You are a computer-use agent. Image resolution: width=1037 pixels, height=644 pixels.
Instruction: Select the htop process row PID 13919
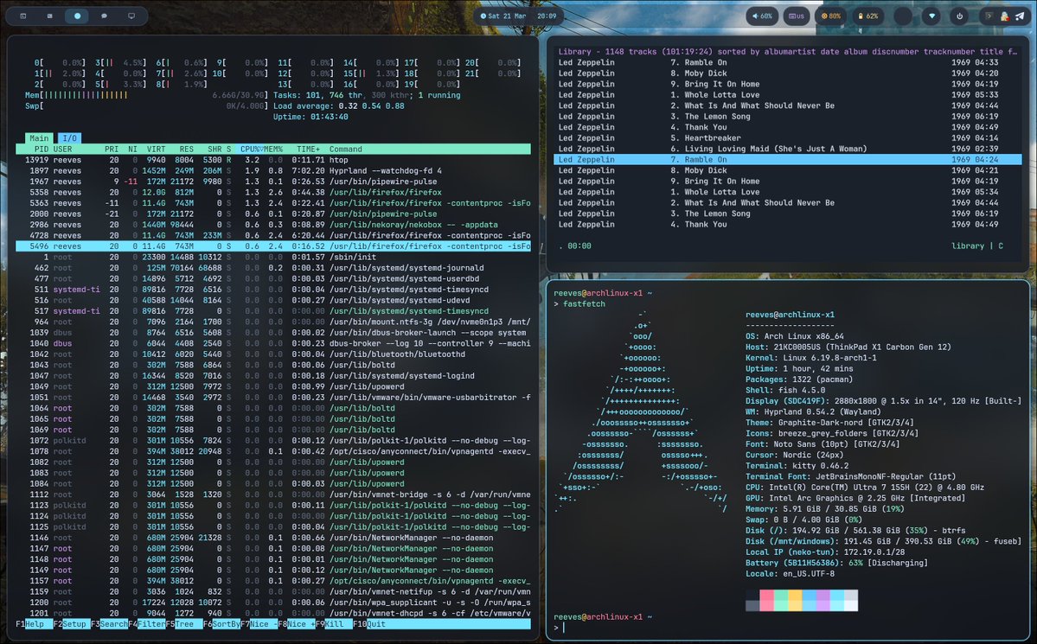pos(273,160)
